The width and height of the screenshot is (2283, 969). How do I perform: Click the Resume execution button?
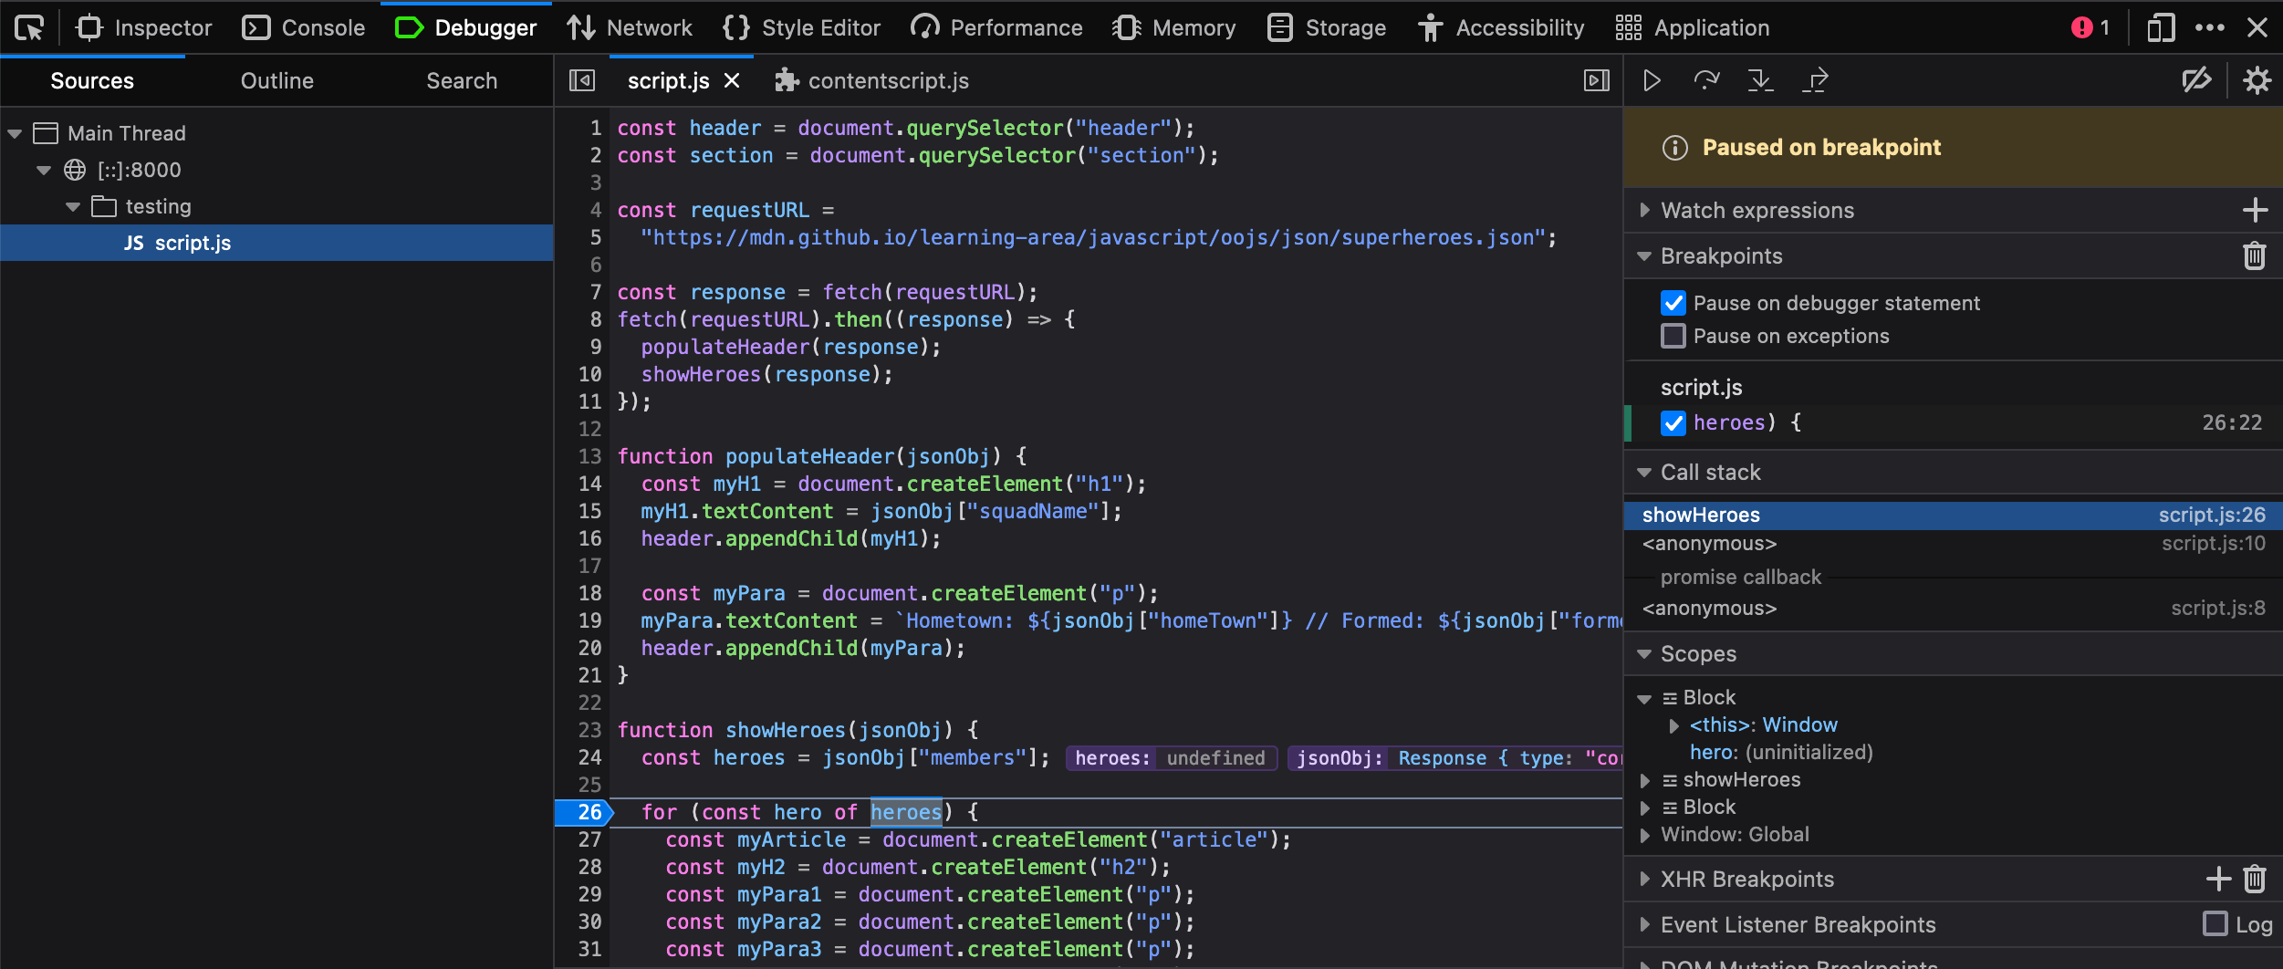pos(1652,80)
